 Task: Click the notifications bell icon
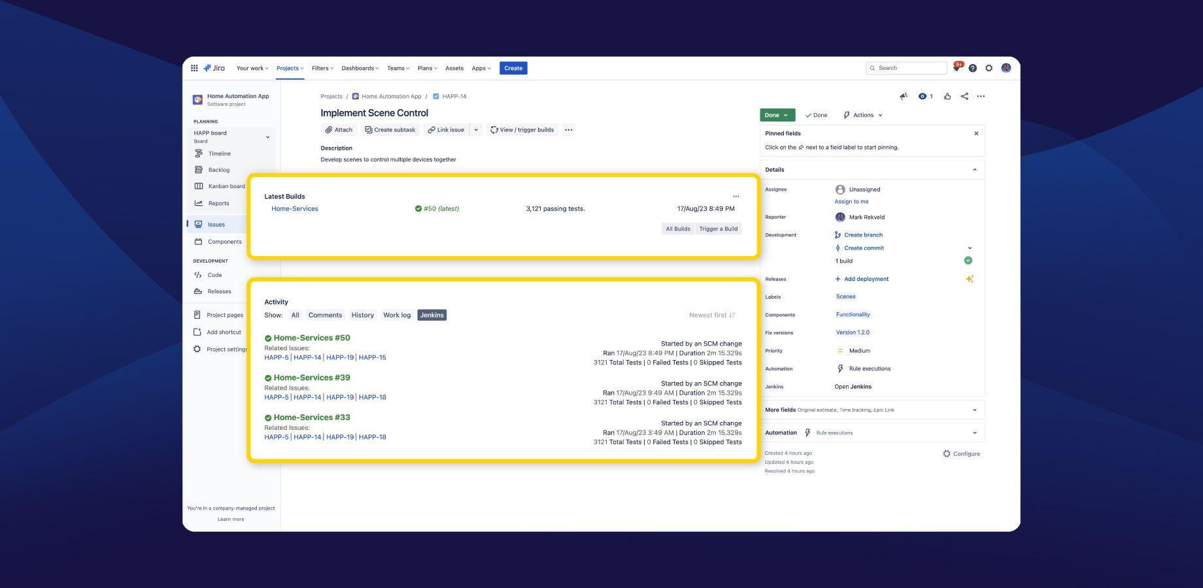tap(957, 68)
